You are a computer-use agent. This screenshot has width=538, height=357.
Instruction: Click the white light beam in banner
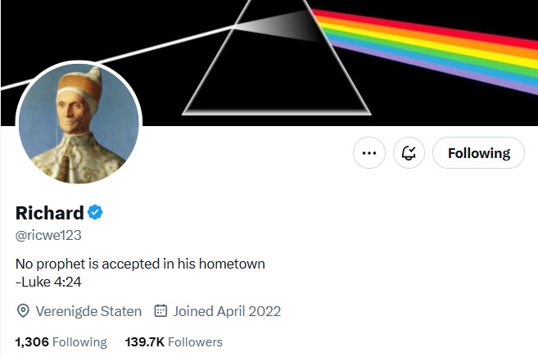(x=123, y=59)
